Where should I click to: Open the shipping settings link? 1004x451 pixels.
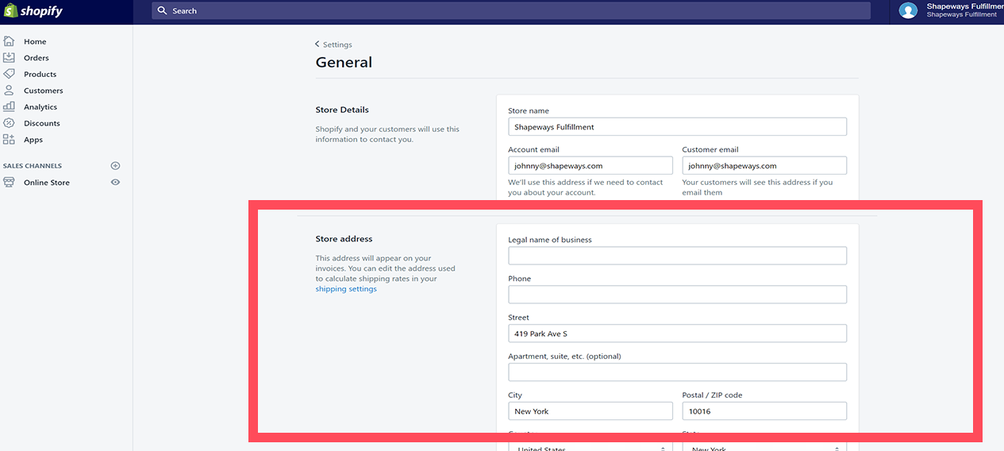[x=346, y=289]
